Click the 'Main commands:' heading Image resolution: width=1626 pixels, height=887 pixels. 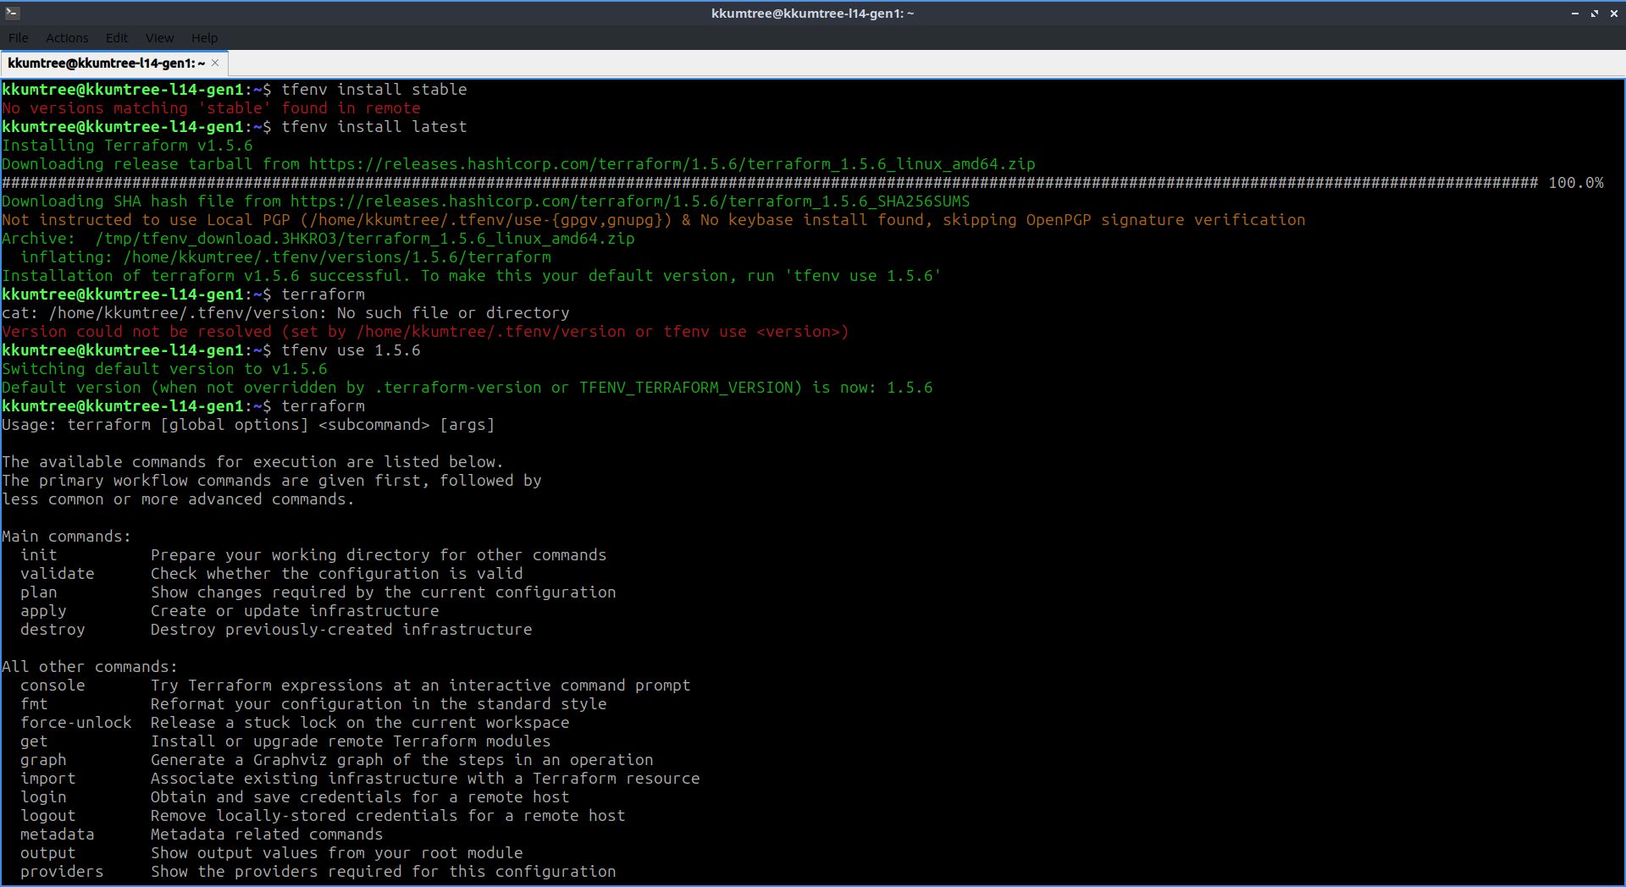(66, 537)
